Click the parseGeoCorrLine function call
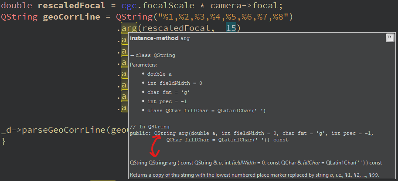Screen dimensions: 398x181 coord(63,130)
